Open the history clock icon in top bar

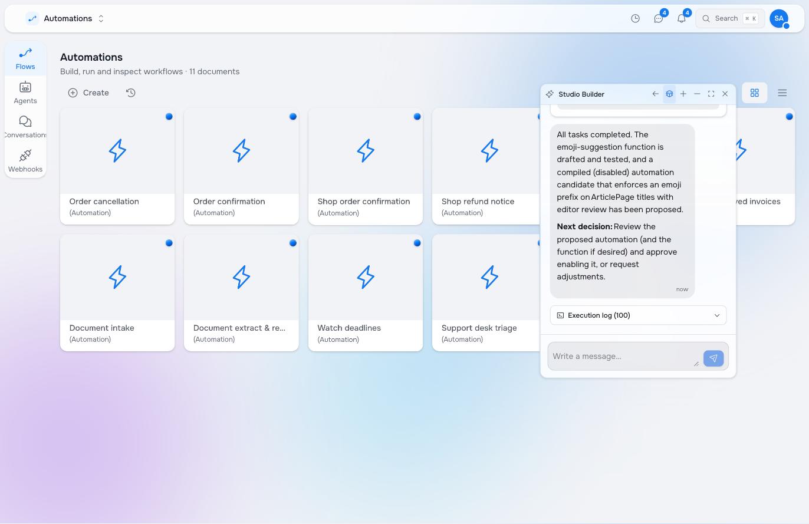click(x=635, y=18)
